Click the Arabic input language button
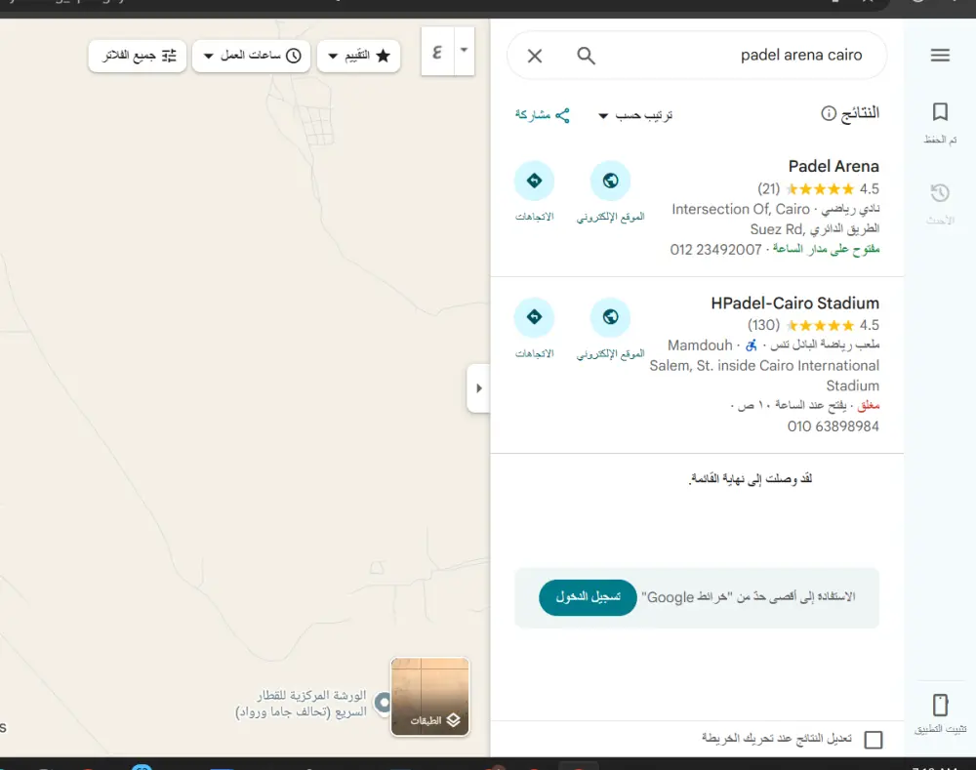Screen dimensions: 976x770 tap(437, 52)
